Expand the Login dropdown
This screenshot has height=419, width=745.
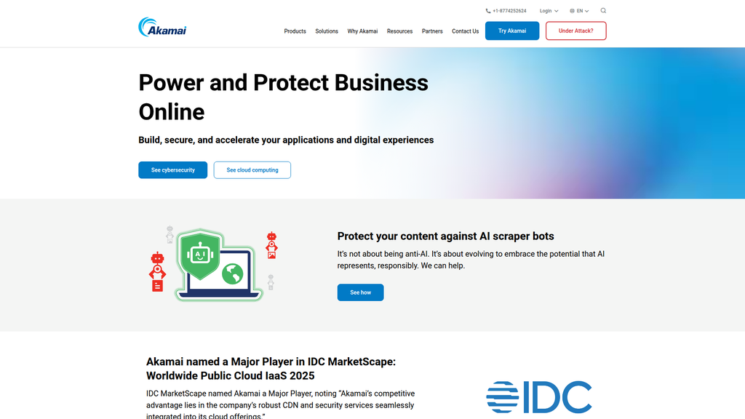click(x=549, y=11)
